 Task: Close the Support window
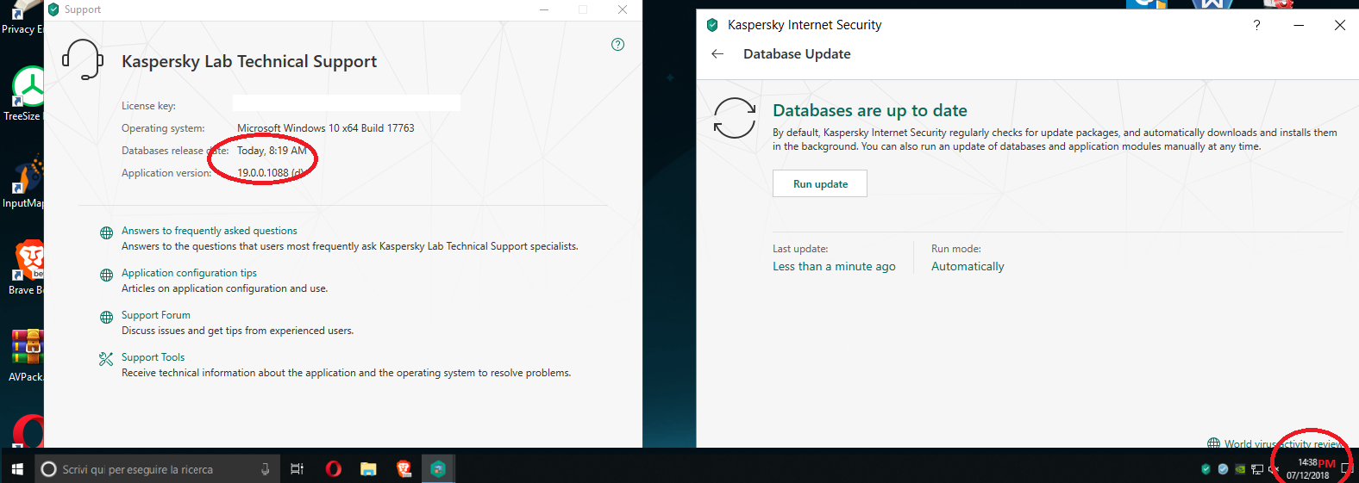coord(623,9)
